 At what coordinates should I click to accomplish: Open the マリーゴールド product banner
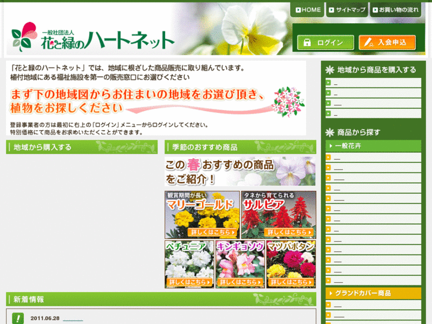coord(202,215)
